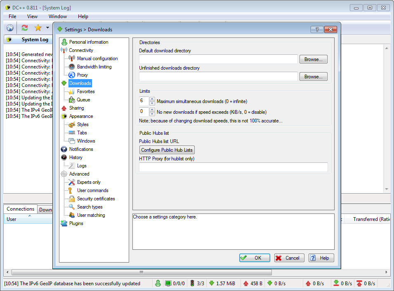Click the away-status user icon in status bar
Screen dimensions: 394x291
coord(158,284)
